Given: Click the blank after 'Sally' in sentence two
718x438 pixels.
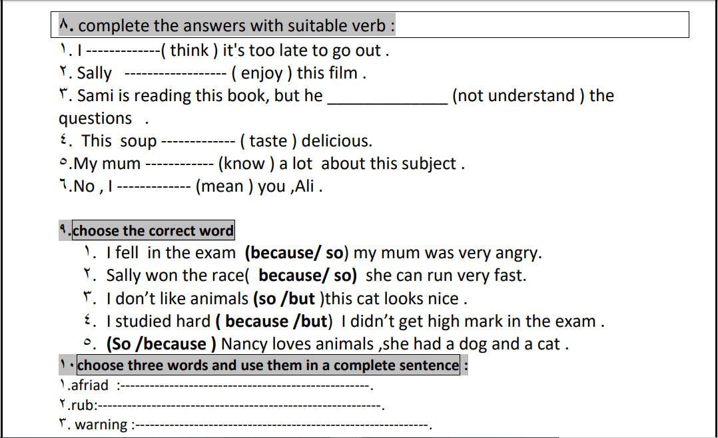Looking at the screenshot, I should 175,73.
